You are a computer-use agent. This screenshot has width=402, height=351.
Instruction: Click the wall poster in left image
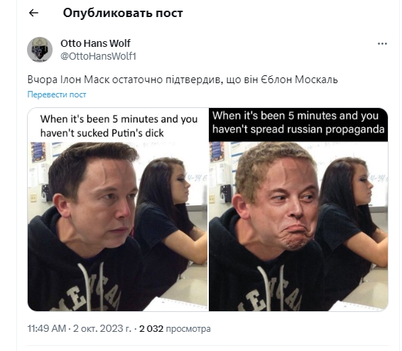tap(38, 152)
